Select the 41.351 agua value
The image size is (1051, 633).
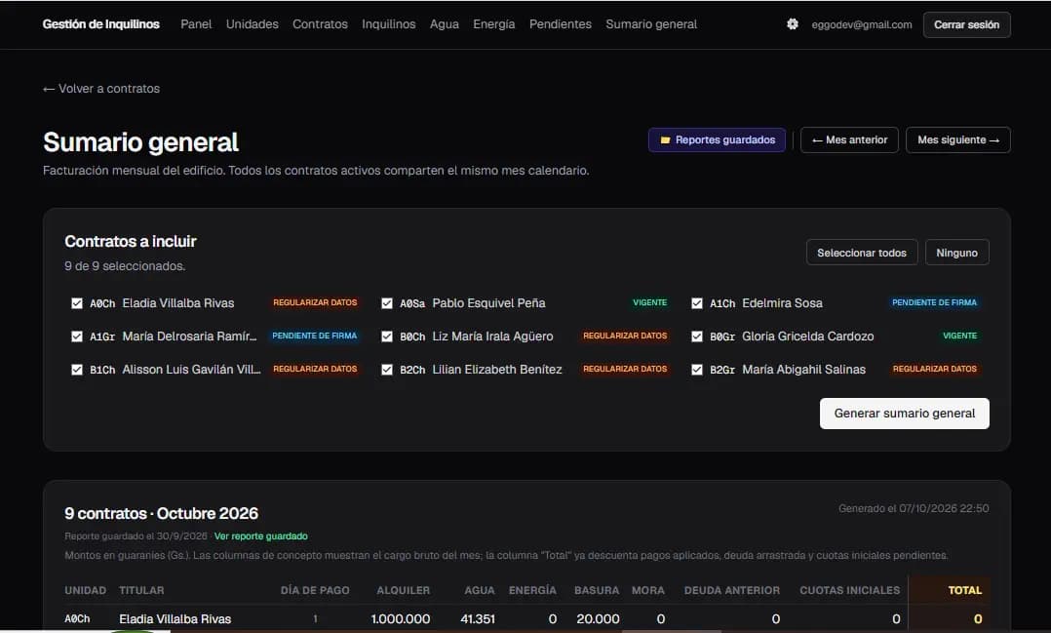pyautogui.click(x=478, y=619)
